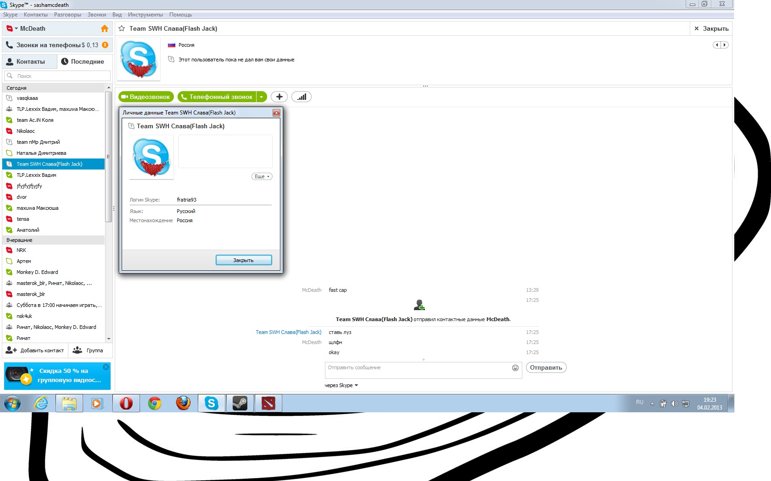Select contact vasqkaaa

point(54,98)
